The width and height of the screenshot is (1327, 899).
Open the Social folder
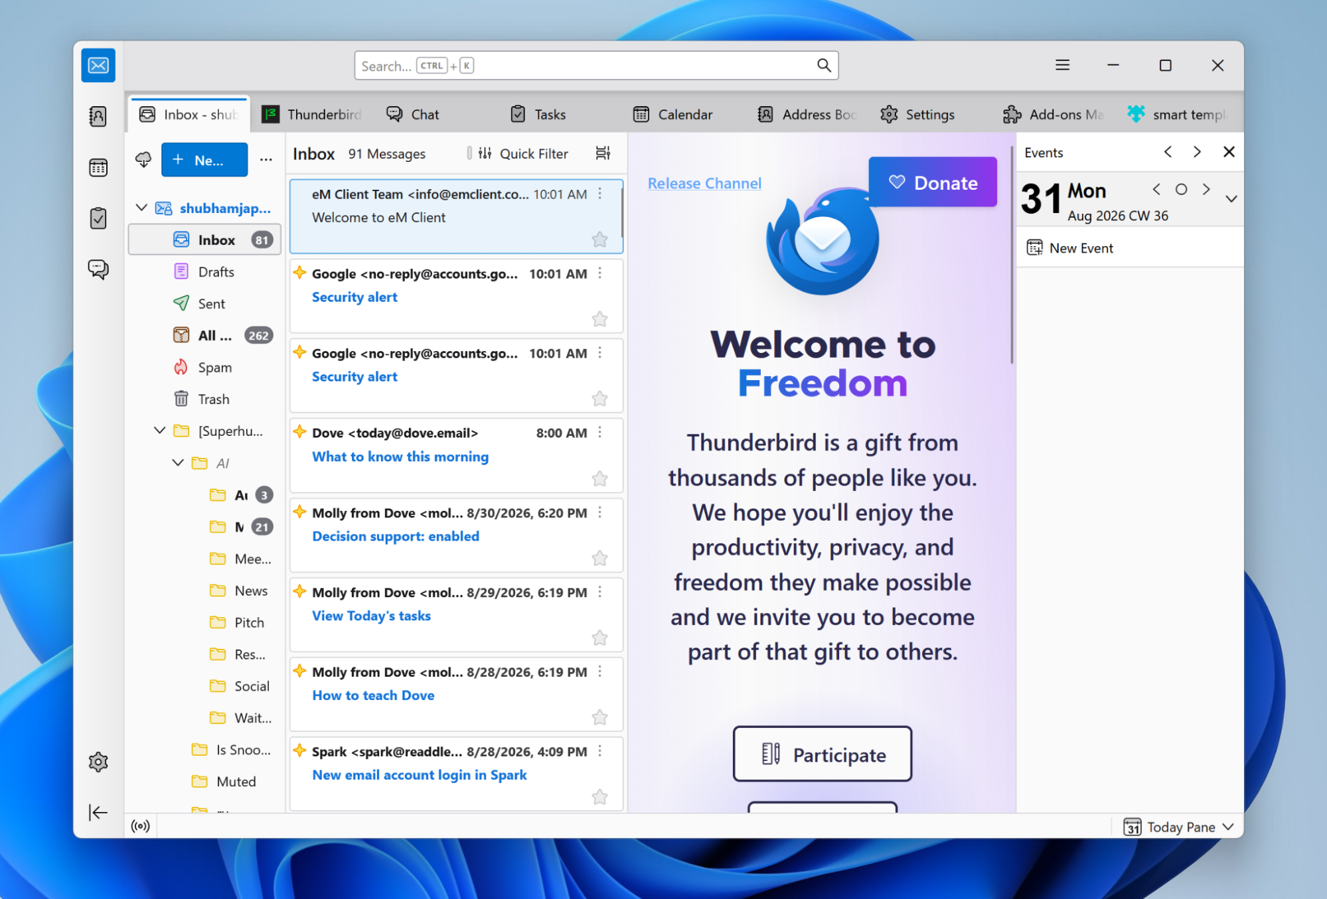point(204,686)
